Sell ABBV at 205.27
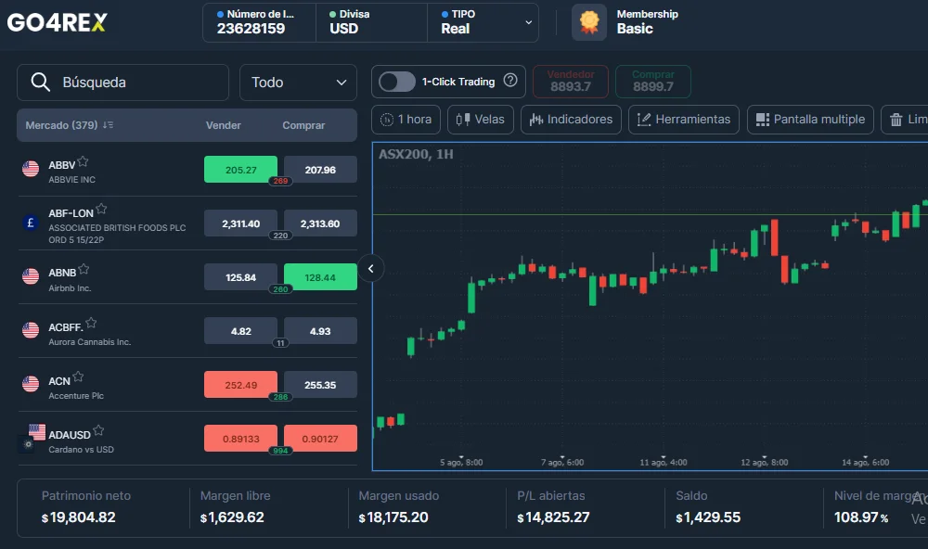 pos(241,170)
